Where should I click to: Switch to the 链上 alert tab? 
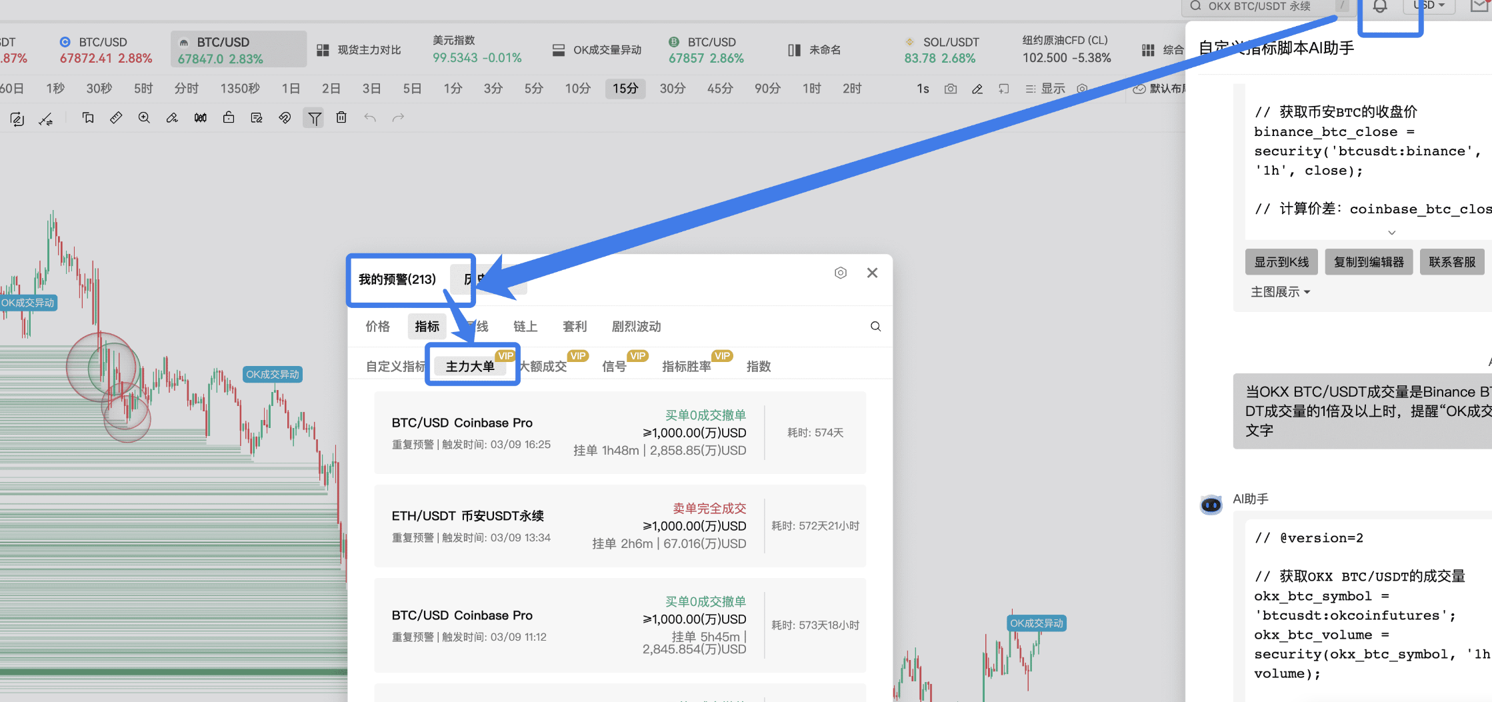coord(525,326)
